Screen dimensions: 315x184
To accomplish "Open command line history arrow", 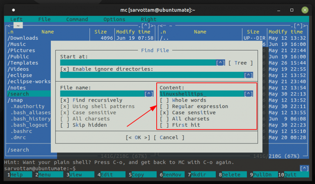I will 304,168.
